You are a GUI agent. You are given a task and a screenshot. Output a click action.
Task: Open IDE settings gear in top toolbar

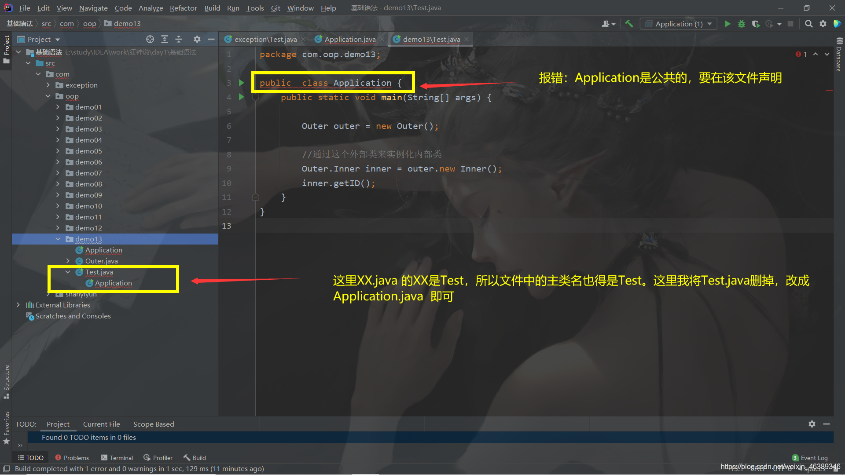point(823,24)
